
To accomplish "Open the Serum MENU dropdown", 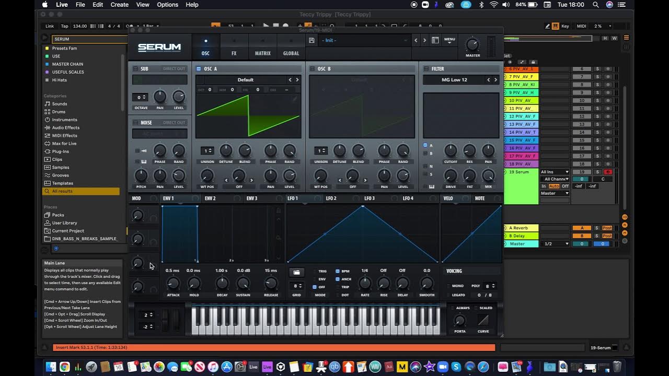I will 449,40.
